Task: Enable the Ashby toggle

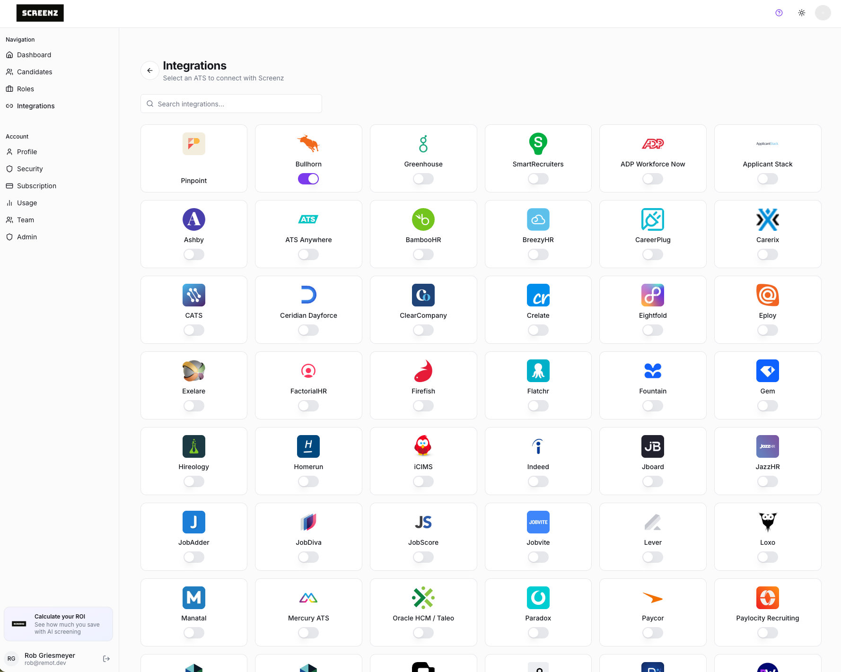Action: (x=194, y=254)
